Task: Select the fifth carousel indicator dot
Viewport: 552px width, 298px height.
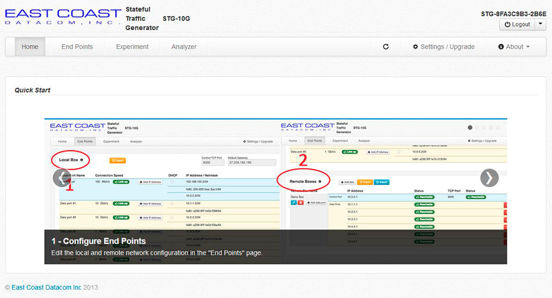Action: pyautogui.click(x=498, y=128)
